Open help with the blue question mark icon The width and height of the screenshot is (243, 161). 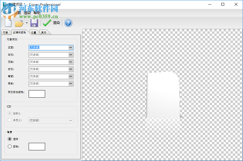[68, 23]
